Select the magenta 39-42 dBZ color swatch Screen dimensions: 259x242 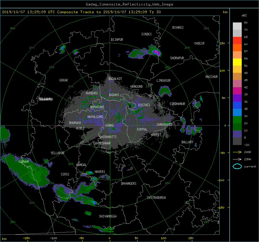pos(237,91)
